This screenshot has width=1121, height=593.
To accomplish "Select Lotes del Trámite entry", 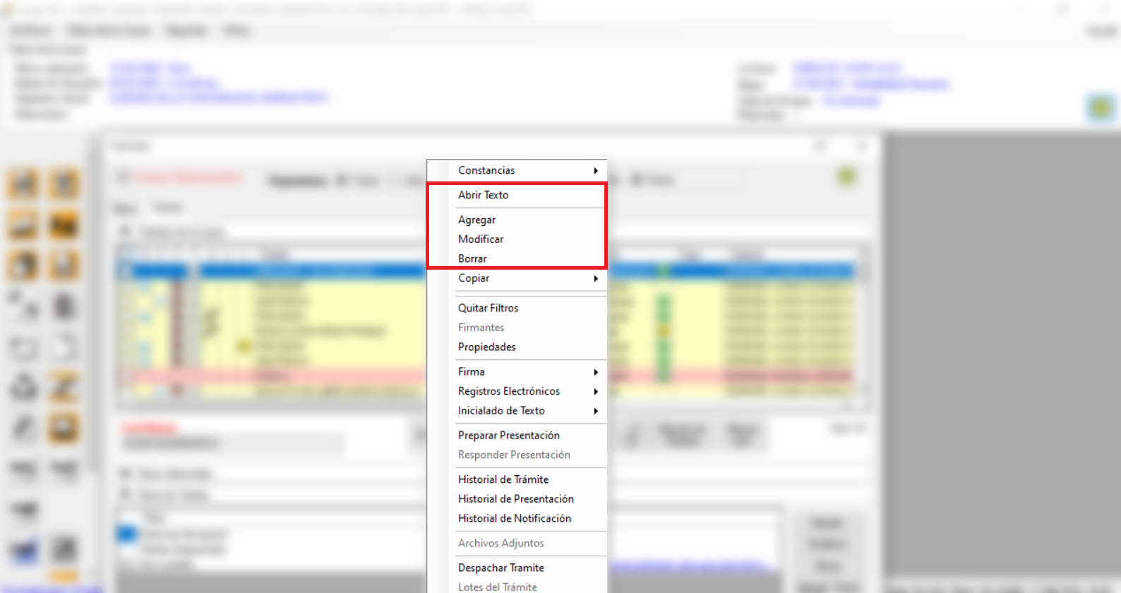I will (x=497, y=587).
